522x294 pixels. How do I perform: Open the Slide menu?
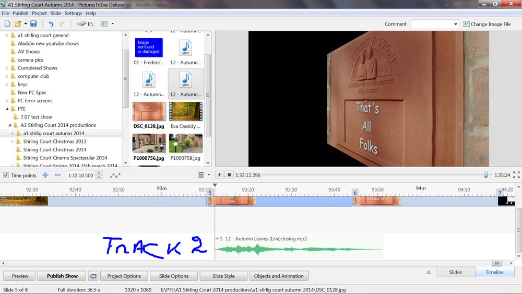click(x=56, y=14)
